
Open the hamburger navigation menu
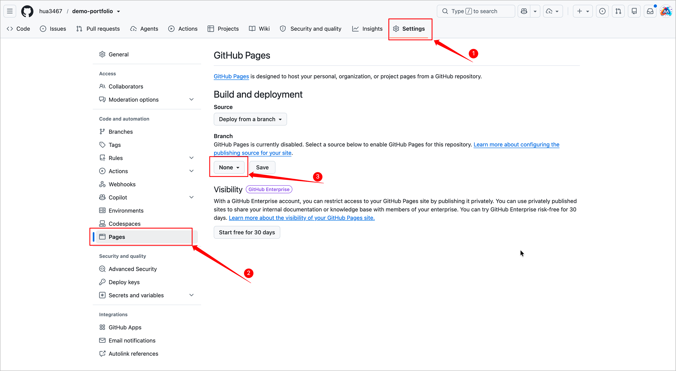tap(10, 11)
